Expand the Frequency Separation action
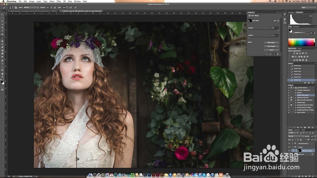 point(295,90)
